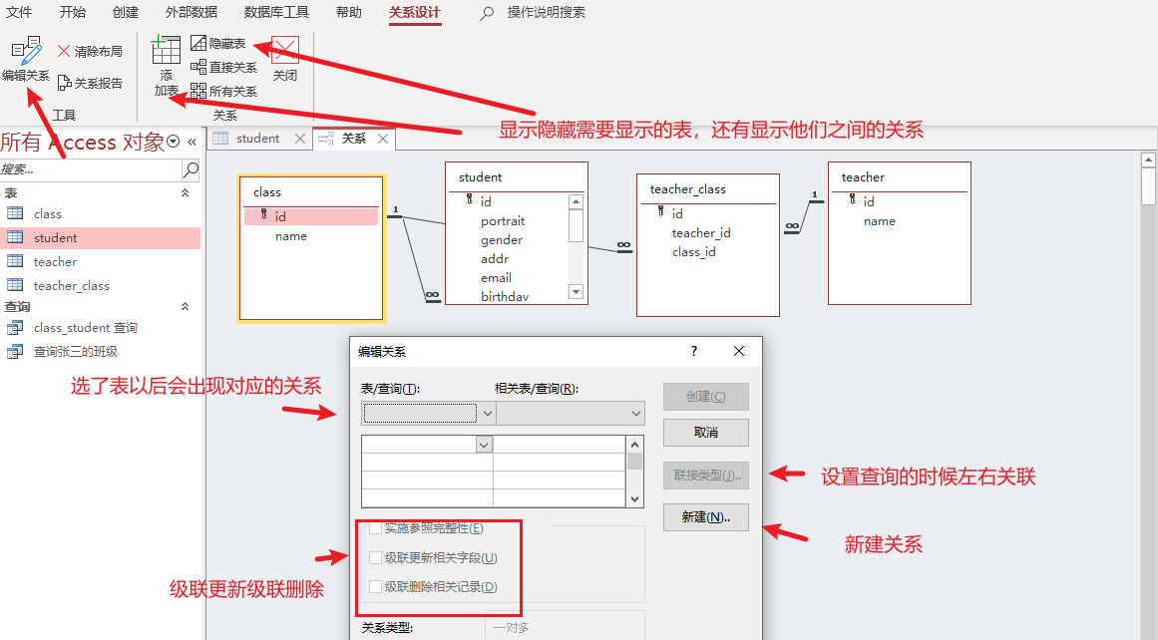Click the search magnifier in navigation pane
1158x640 pixels.
[x=191, y=169]
